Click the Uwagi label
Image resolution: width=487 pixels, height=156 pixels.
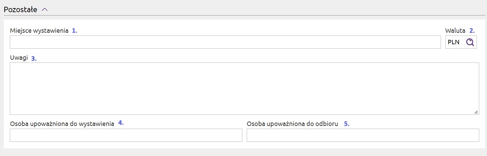click(19, 58)
